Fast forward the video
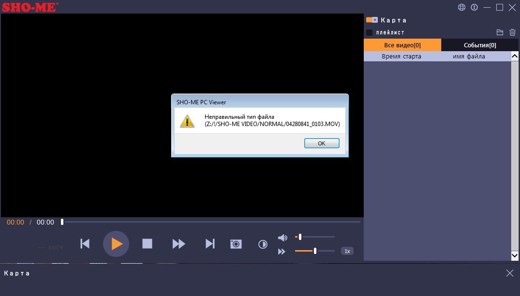This screenshot has width=520, height=296. click(178, 244)
